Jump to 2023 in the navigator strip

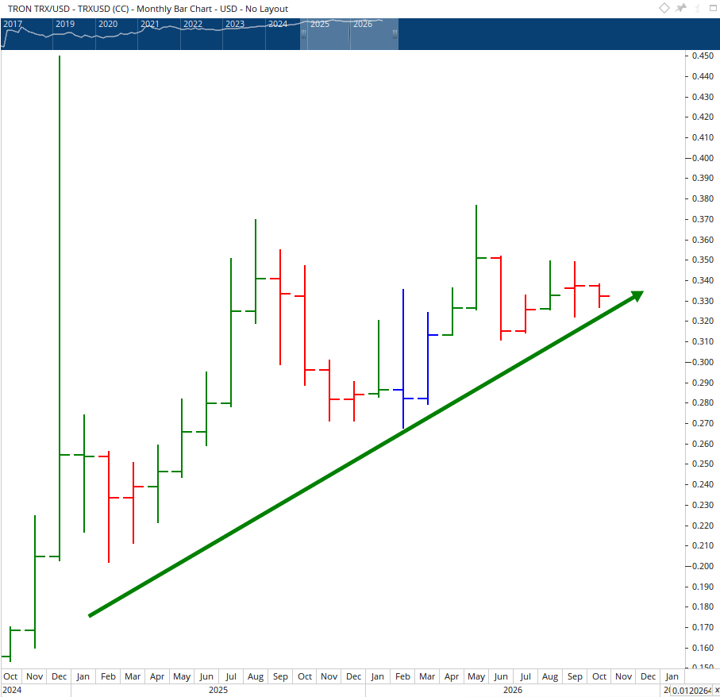[235, 24]
